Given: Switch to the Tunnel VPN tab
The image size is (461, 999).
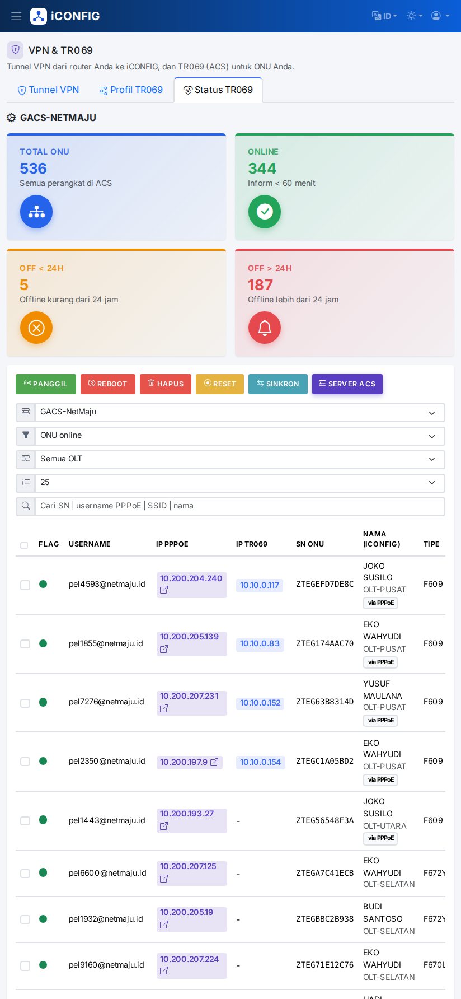Looking at the screenshot, I should point(48,90).
